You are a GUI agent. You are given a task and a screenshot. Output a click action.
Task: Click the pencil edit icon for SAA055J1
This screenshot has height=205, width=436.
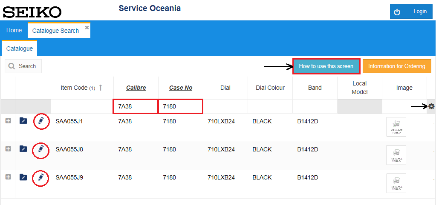point(41,121)
